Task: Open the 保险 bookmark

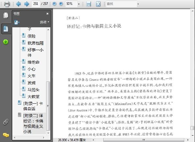Action: [32, 36]
